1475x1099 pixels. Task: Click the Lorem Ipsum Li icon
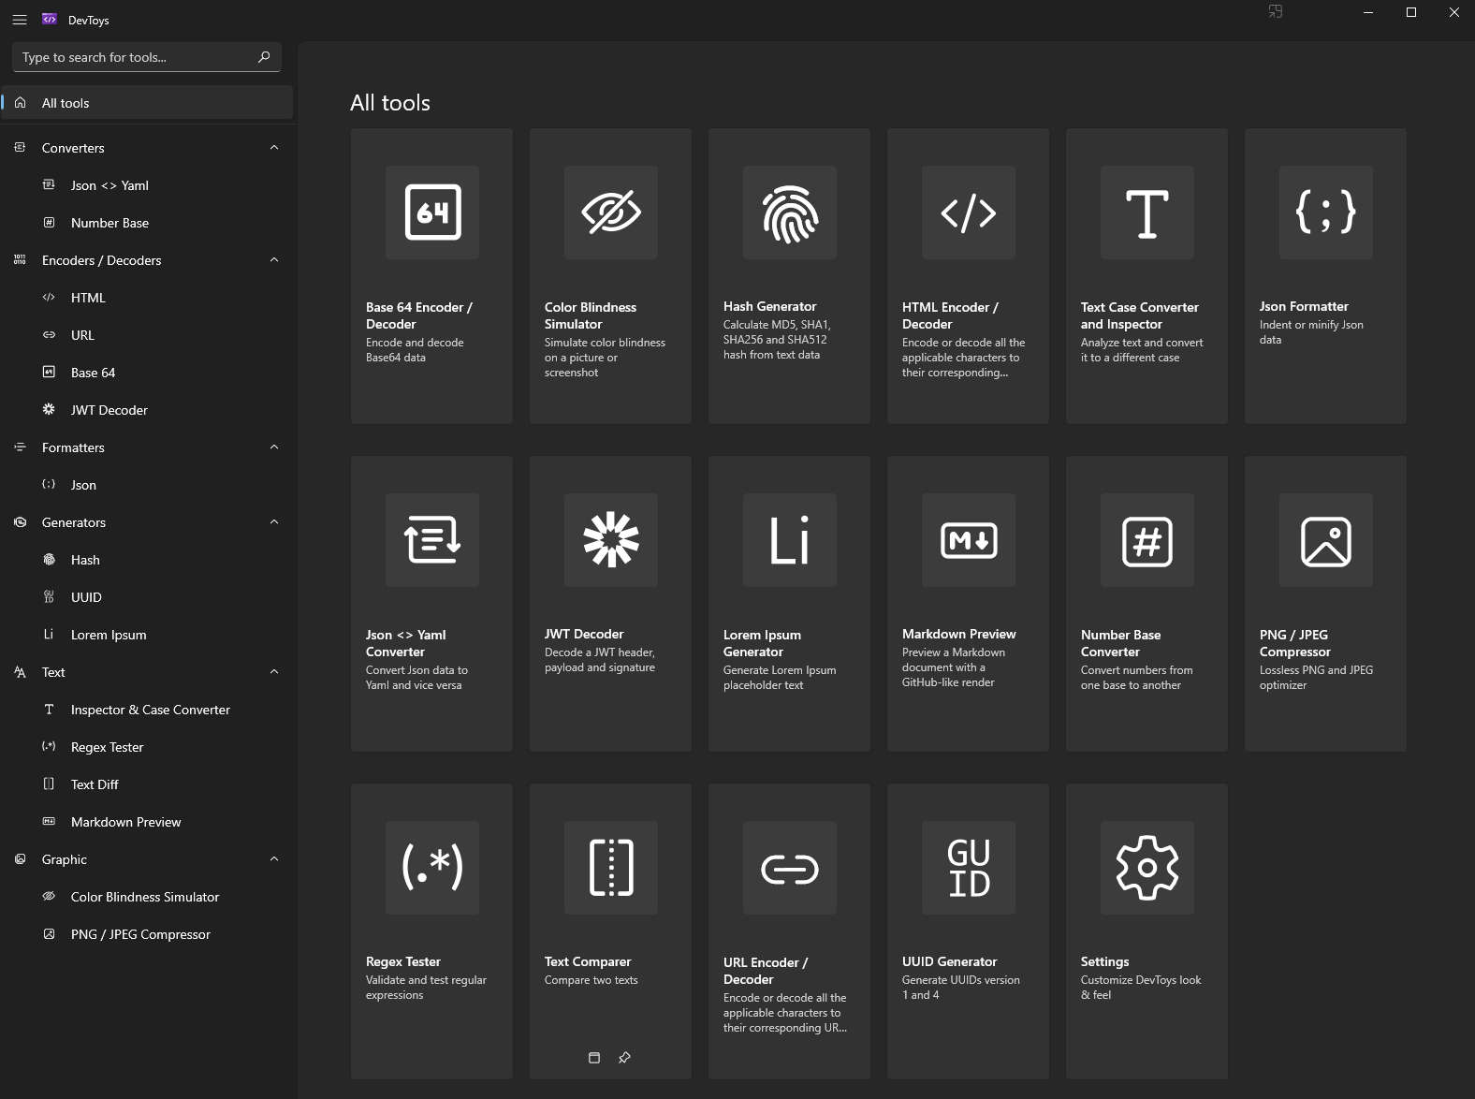click(x=790, y=540)
